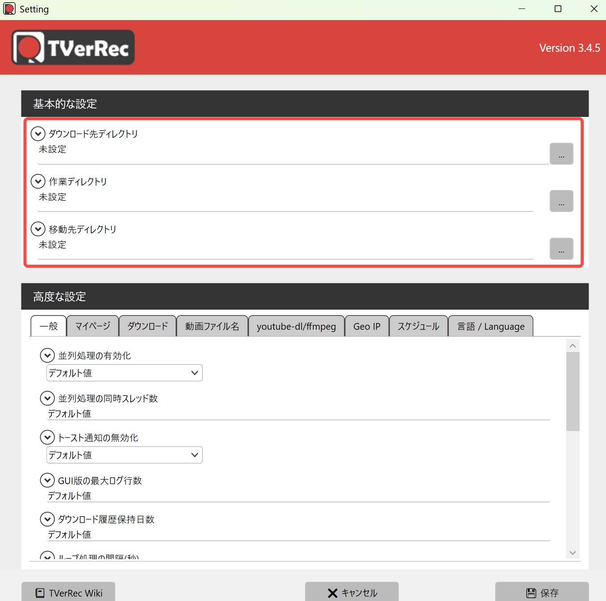This screenshot has height=601, width=606.
Task: Click the scrollbar down arrow in 高度な設定
Action: coord(573,553)
